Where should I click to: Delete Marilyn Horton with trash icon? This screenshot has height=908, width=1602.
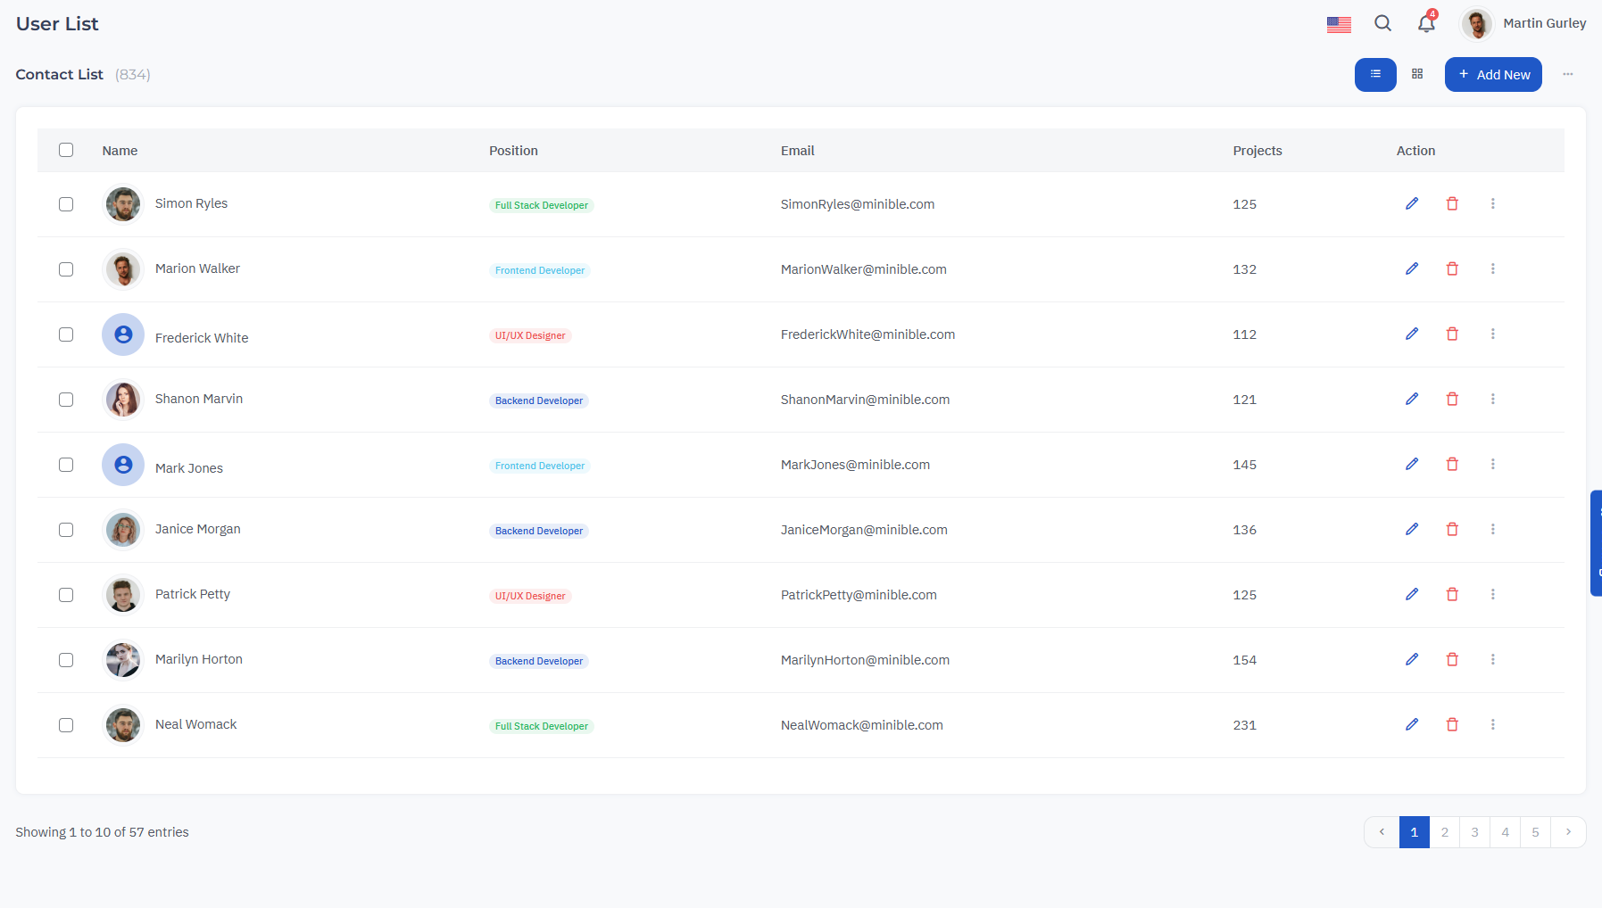1452,659
